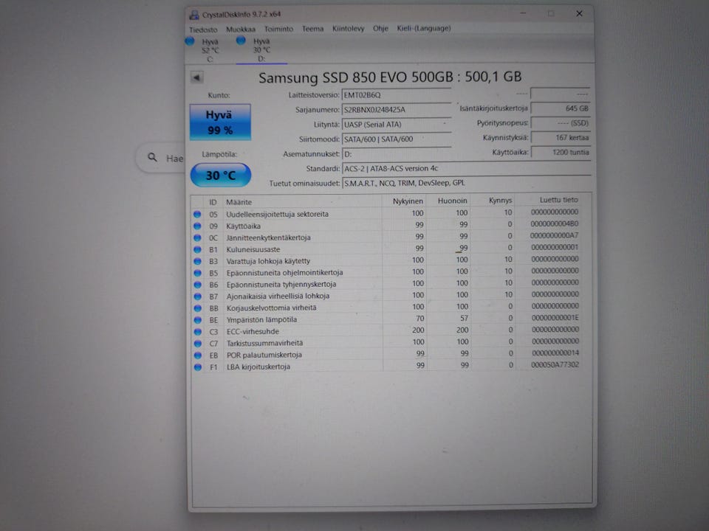
Task: Click the previous disk arrow button
Action: (x=196, y=77)
